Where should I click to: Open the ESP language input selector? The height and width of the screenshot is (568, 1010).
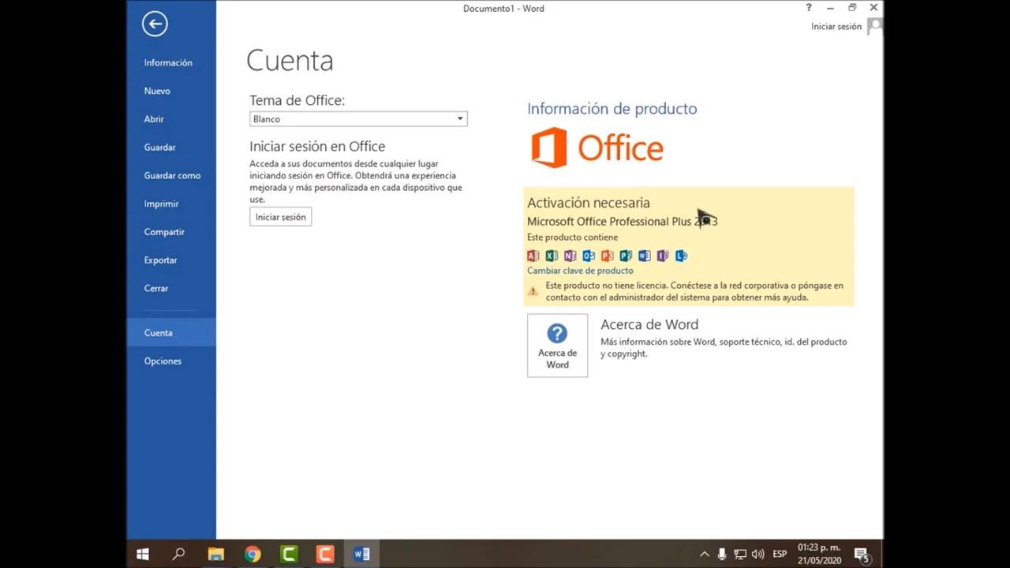[780, 555]
